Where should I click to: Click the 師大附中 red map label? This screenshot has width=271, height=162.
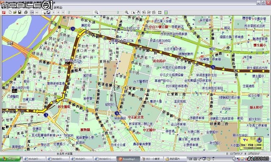[x=256, y=107]
